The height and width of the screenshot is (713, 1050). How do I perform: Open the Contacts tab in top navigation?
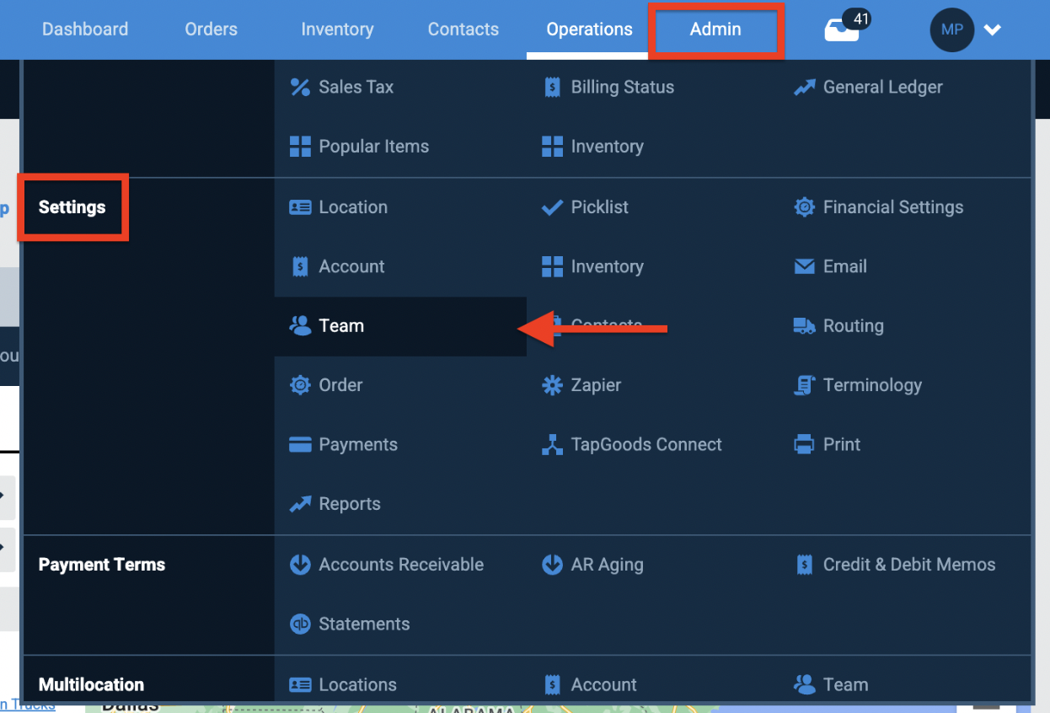[x=463, y=29]
